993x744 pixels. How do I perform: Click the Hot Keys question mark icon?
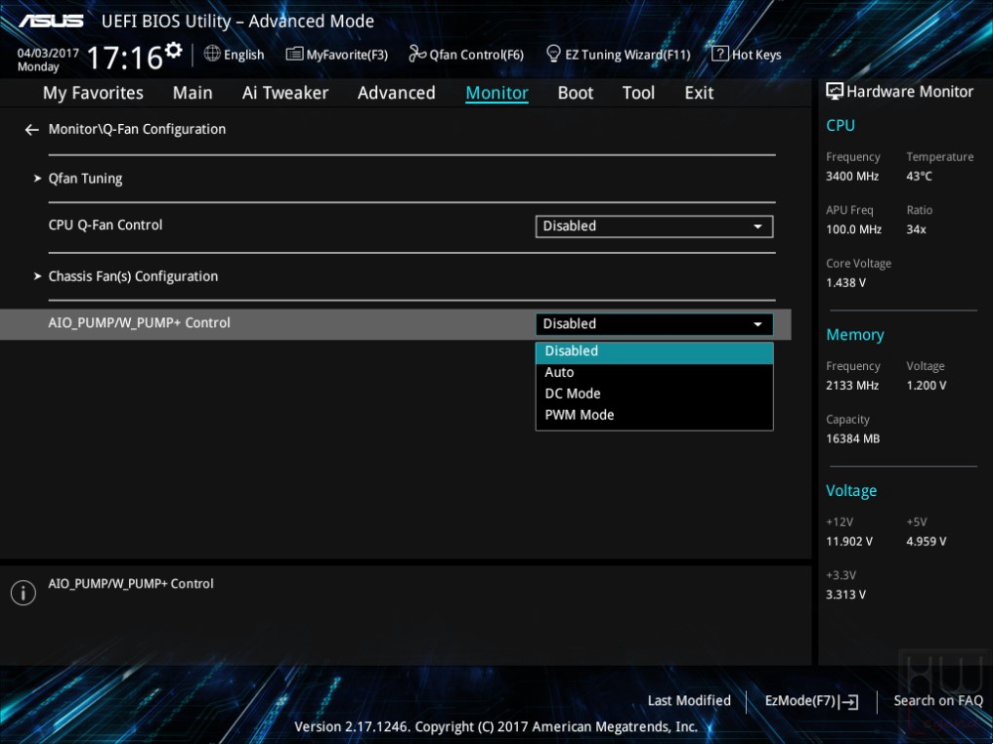coord(720,54)
